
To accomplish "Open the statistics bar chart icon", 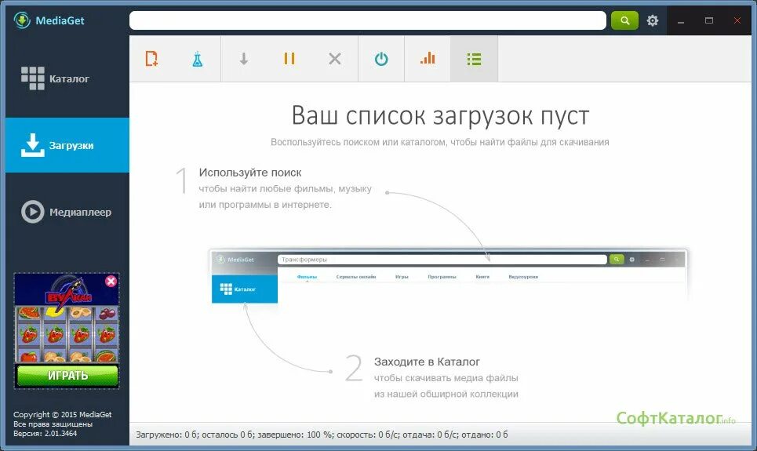I will (428, 58).
